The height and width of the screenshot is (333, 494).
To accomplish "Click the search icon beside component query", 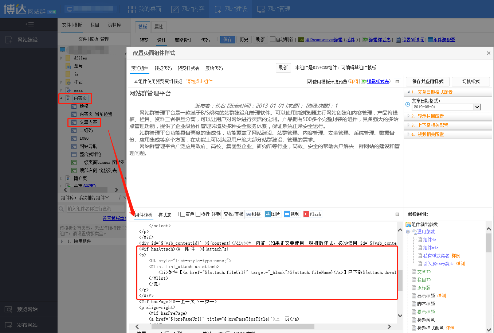I will pyautogui.click(x=62, y=209).
